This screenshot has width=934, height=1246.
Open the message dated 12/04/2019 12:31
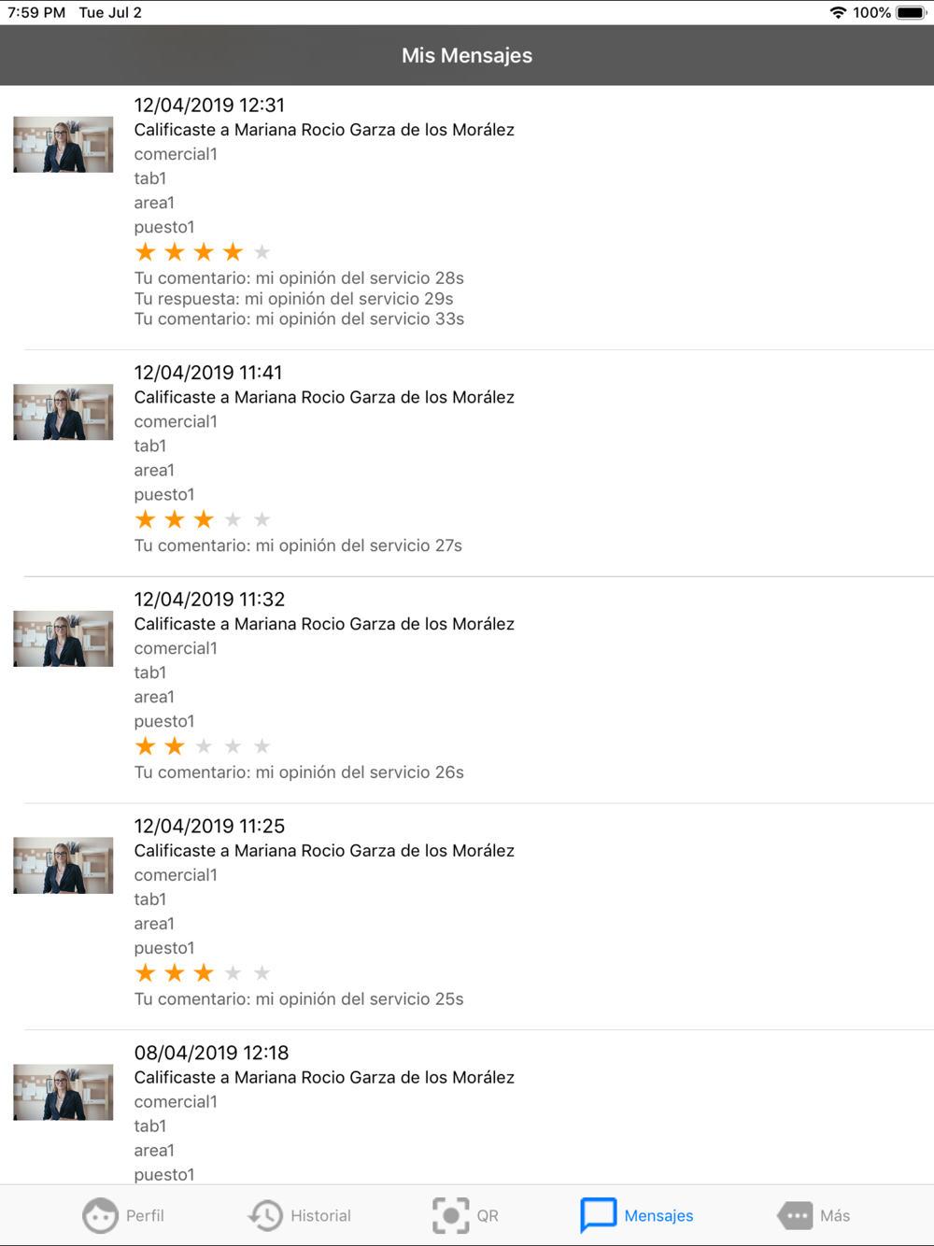[467, 217]
